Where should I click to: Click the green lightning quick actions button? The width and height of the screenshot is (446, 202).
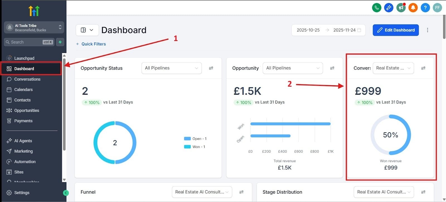pyautogui.click(x=60, y=42)
